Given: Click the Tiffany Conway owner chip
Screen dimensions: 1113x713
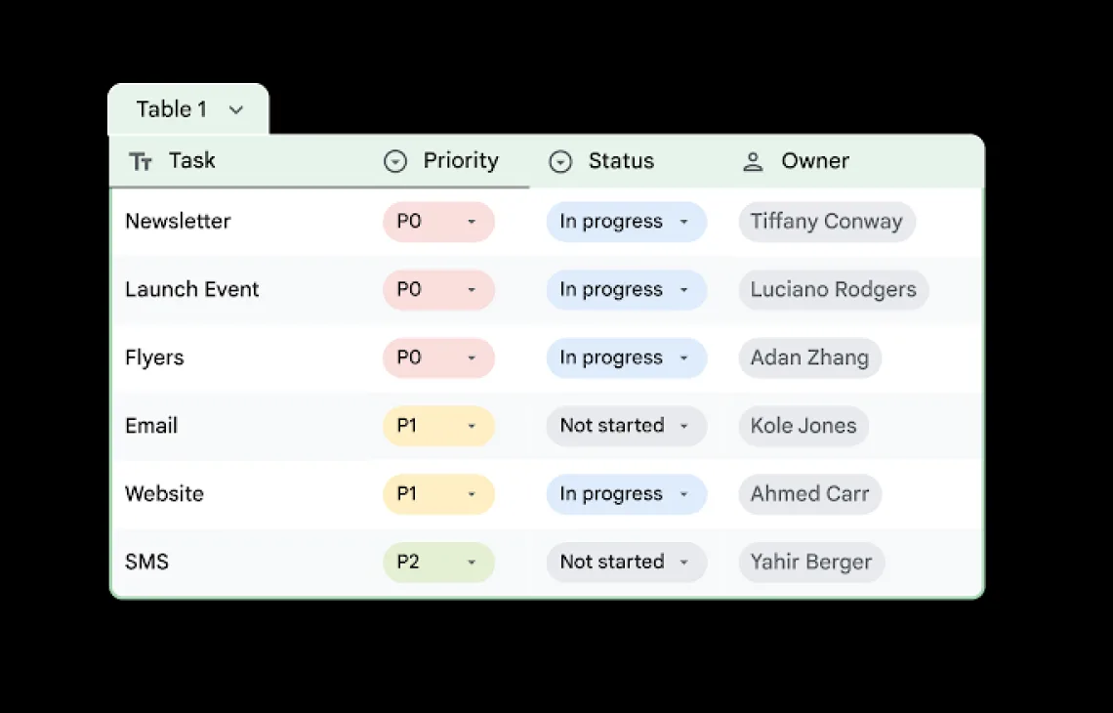Looking at the screenshot, I should pos(827,222).
